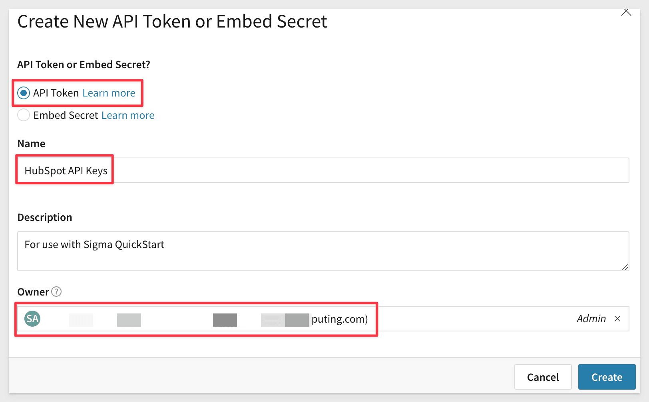Select the Embed Secret radio button
649x402 pixels.
[x=24, y=115]
